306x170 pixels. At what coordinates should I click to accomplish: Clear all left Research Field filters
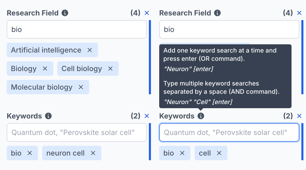tap(147, 13)
